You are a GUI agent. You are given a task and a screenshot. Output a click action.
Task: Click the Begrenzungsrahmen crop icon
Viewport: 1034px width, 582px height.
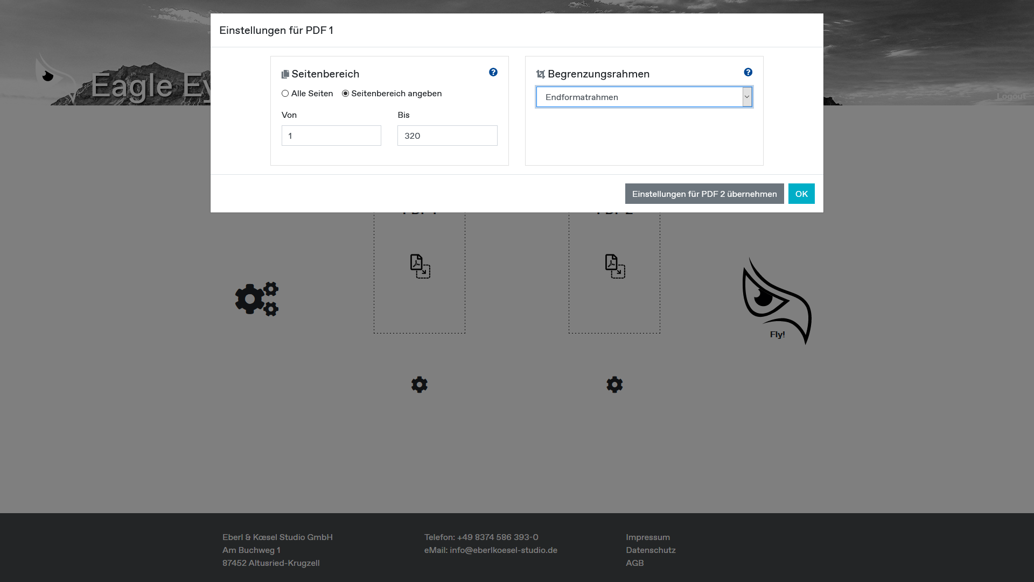click(541, 74)
